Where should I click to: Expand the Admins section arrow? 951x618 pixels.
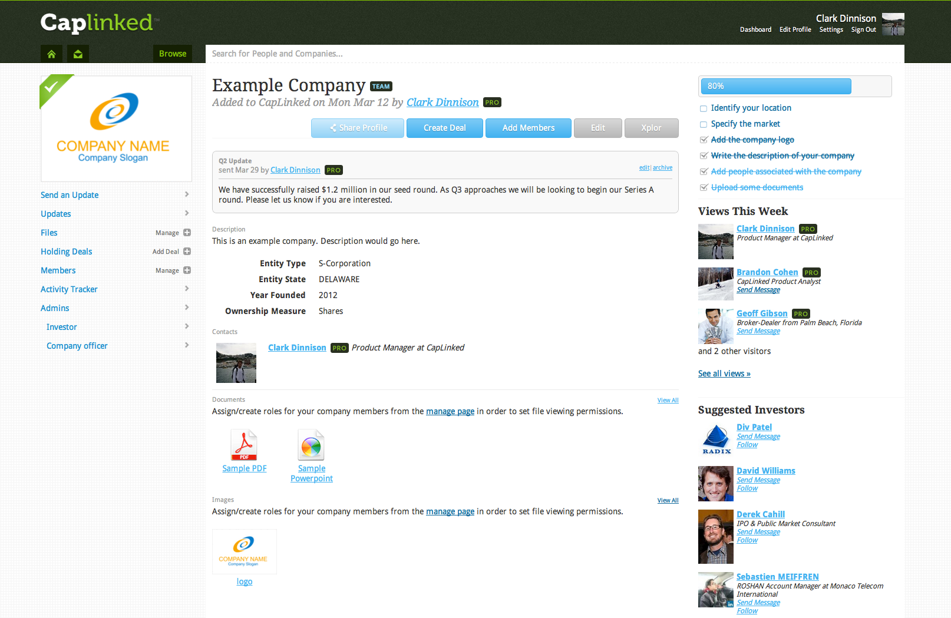(187, 308)
